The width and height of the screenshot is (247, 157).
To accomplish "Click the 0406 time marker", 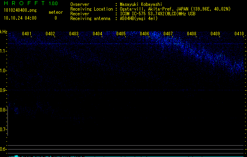I will click(x=145, y=34).
